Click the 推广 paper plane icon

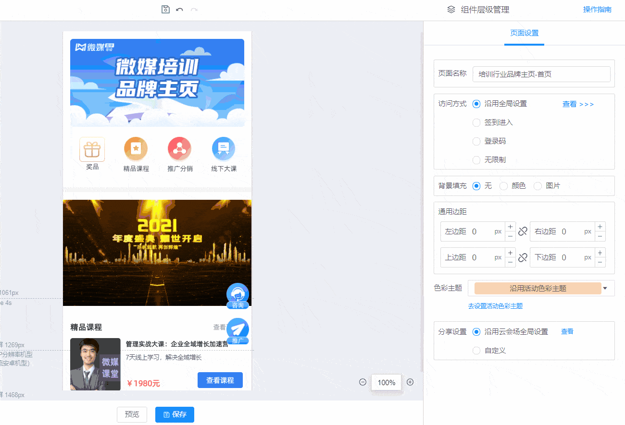tap(237, 331)
